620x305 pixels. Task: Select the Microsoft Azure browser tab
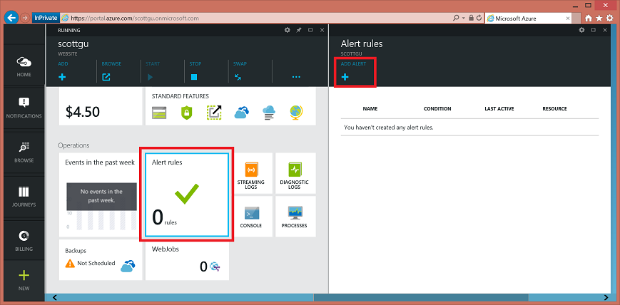coord(528,19)
